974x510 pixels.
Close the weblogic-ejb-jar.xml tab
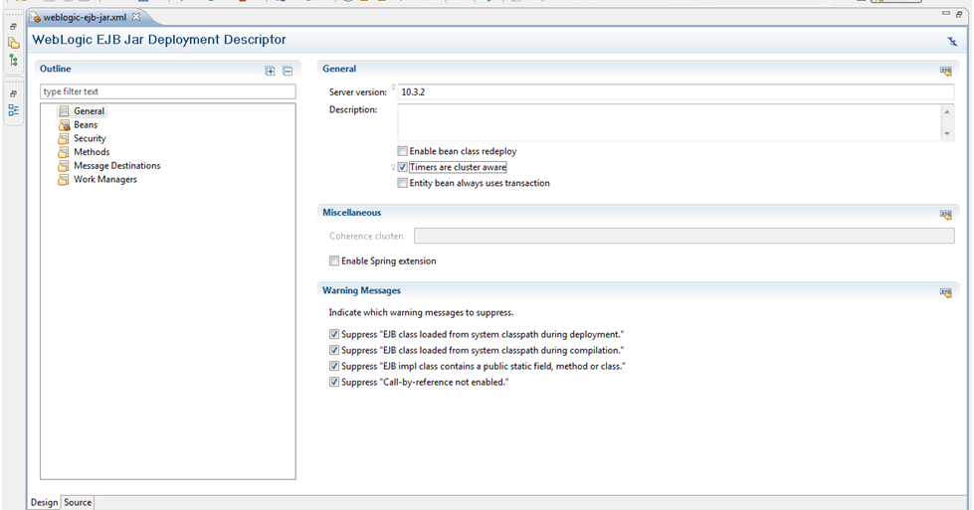coord(136,17)
